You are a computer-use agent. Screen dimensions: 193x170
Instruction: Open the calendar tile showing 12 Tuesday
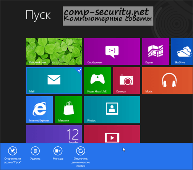[54, 134]
